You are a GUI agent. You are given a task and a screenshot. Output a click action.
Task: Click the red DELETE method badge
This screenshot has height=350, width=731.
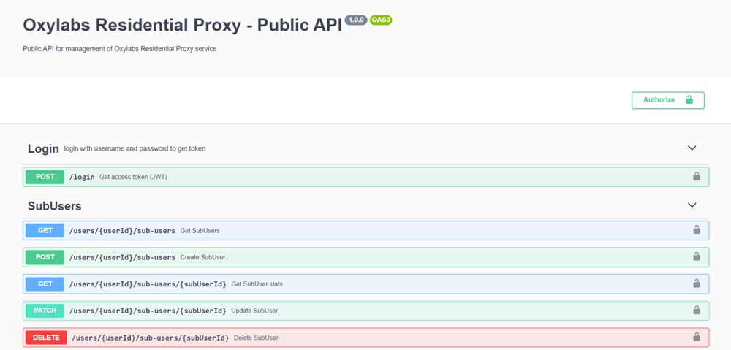46,337
